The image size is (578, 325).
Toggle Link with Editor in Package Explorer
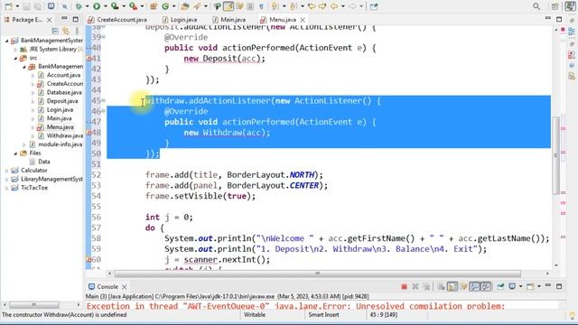(66, 31)
